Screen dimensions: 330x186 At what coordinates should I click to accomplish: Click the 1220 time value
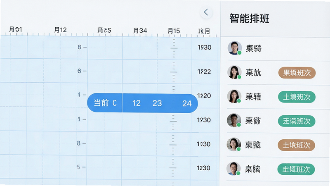click(204, 96)
